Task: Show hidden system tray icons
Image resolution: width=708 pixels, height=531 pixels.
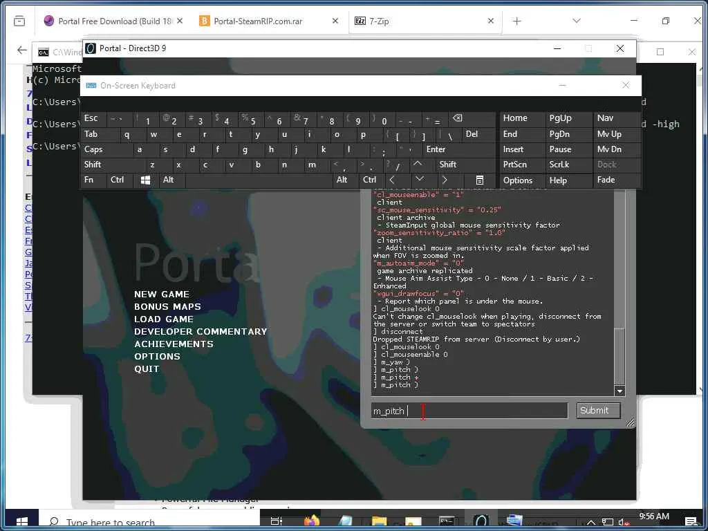Action: click(591, 523)
